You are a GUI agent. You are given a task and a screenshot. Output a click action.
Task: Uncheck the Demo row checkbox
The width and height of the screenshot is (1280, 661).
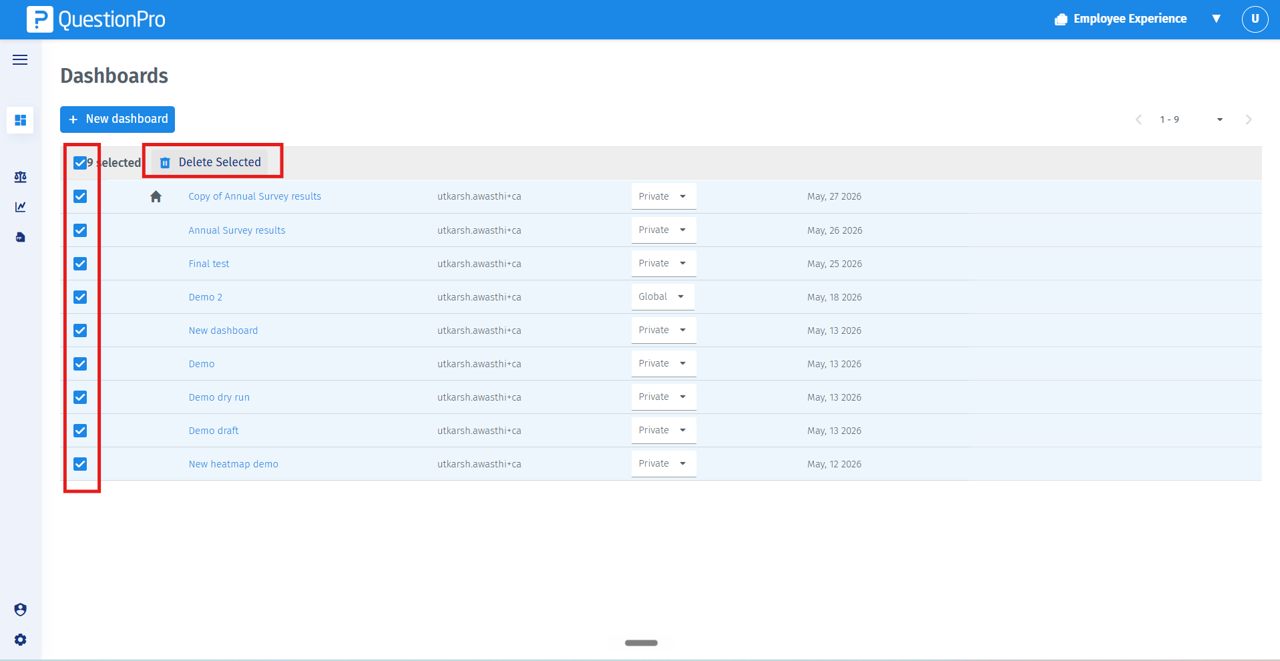[x=80, y=364]
